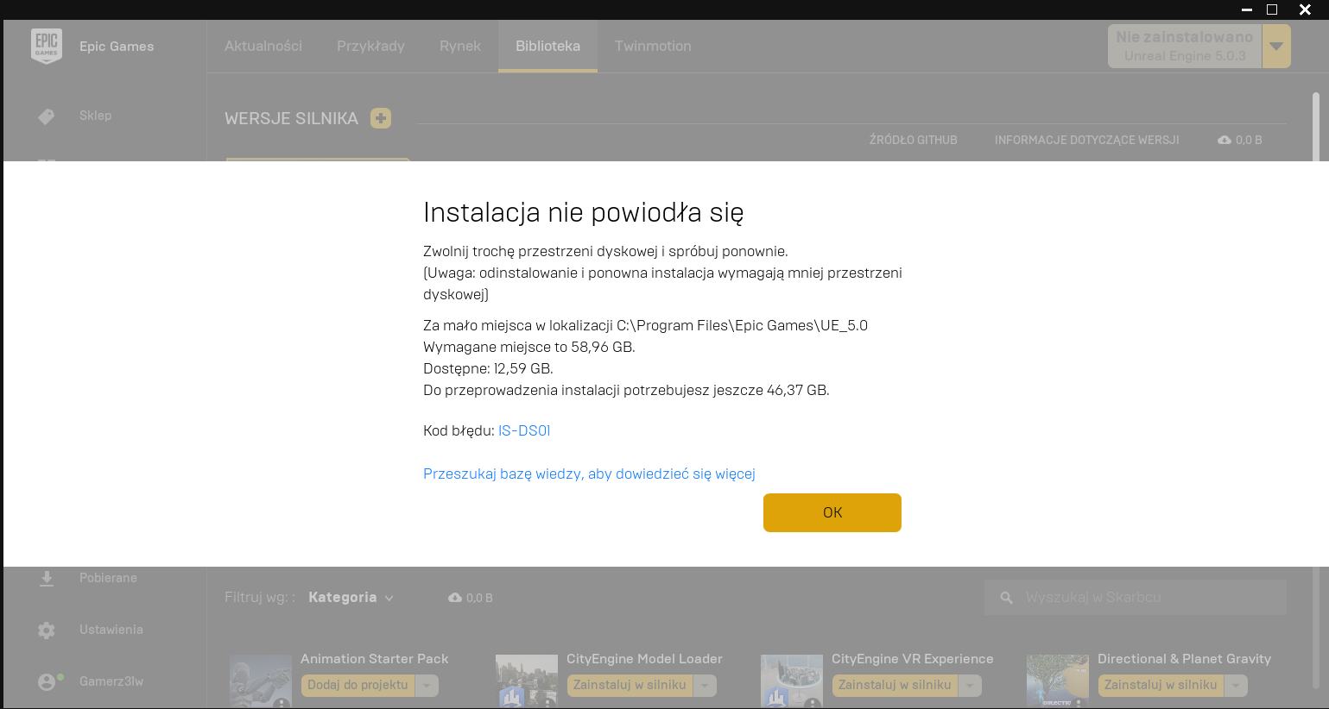The width and height of the screenshot is (1329, 709).
Task: Add engine version with plus icon
Action: (381, 118)
